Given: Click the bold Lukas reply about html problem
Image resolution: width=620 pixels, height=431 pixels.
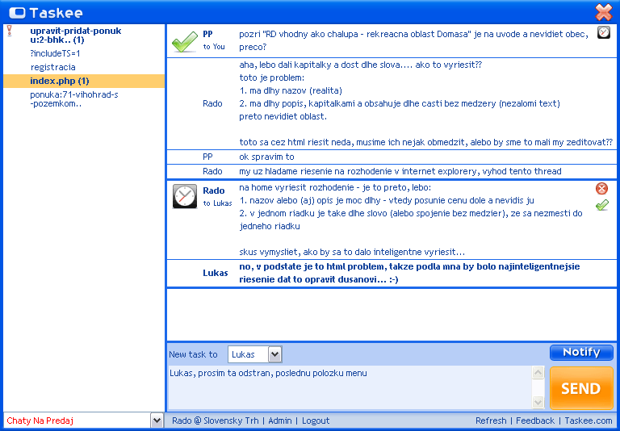Looking at the screenshot, I should 409,273.
